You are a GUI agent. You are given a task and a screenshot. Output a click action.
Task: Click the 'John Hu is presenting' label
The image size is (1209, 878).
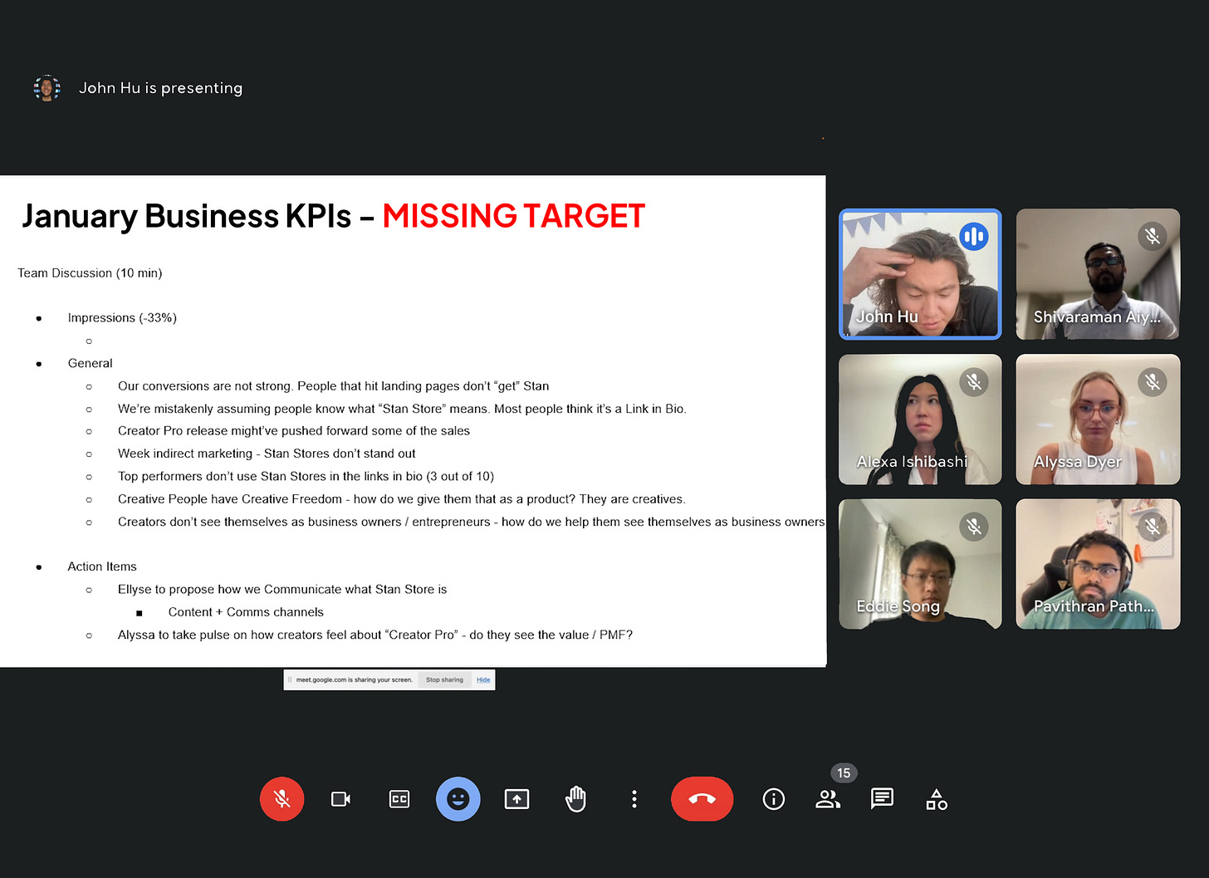click(160, 88)
